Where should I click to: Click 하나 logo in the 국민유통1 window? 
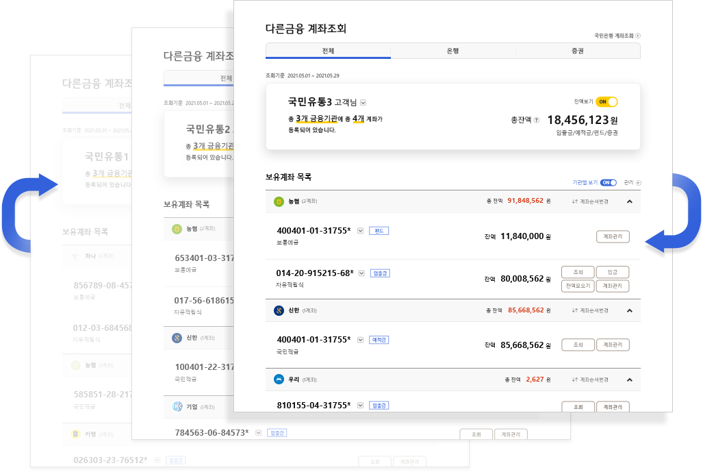(76, 256)
